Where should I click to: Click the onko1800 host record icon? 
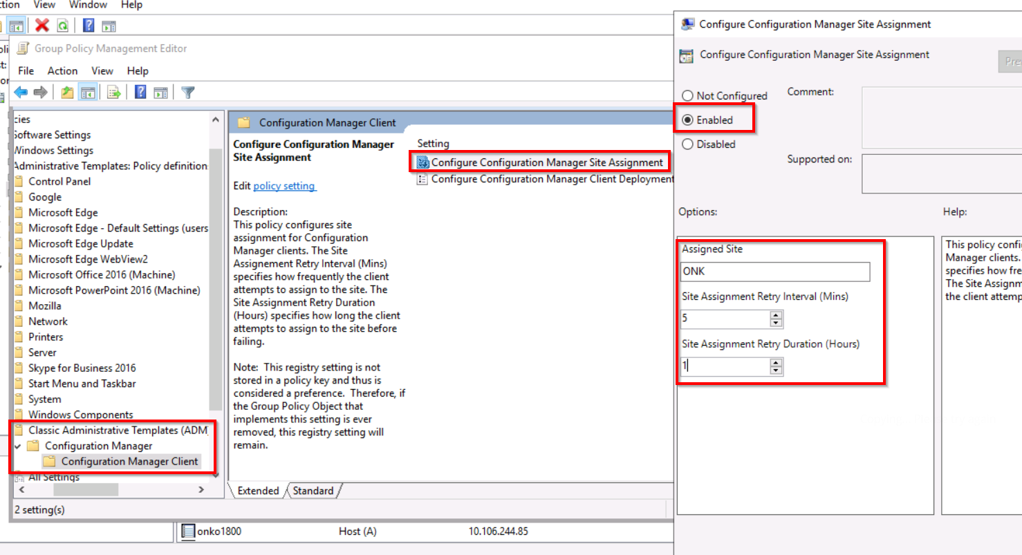(x=187, y=532)
